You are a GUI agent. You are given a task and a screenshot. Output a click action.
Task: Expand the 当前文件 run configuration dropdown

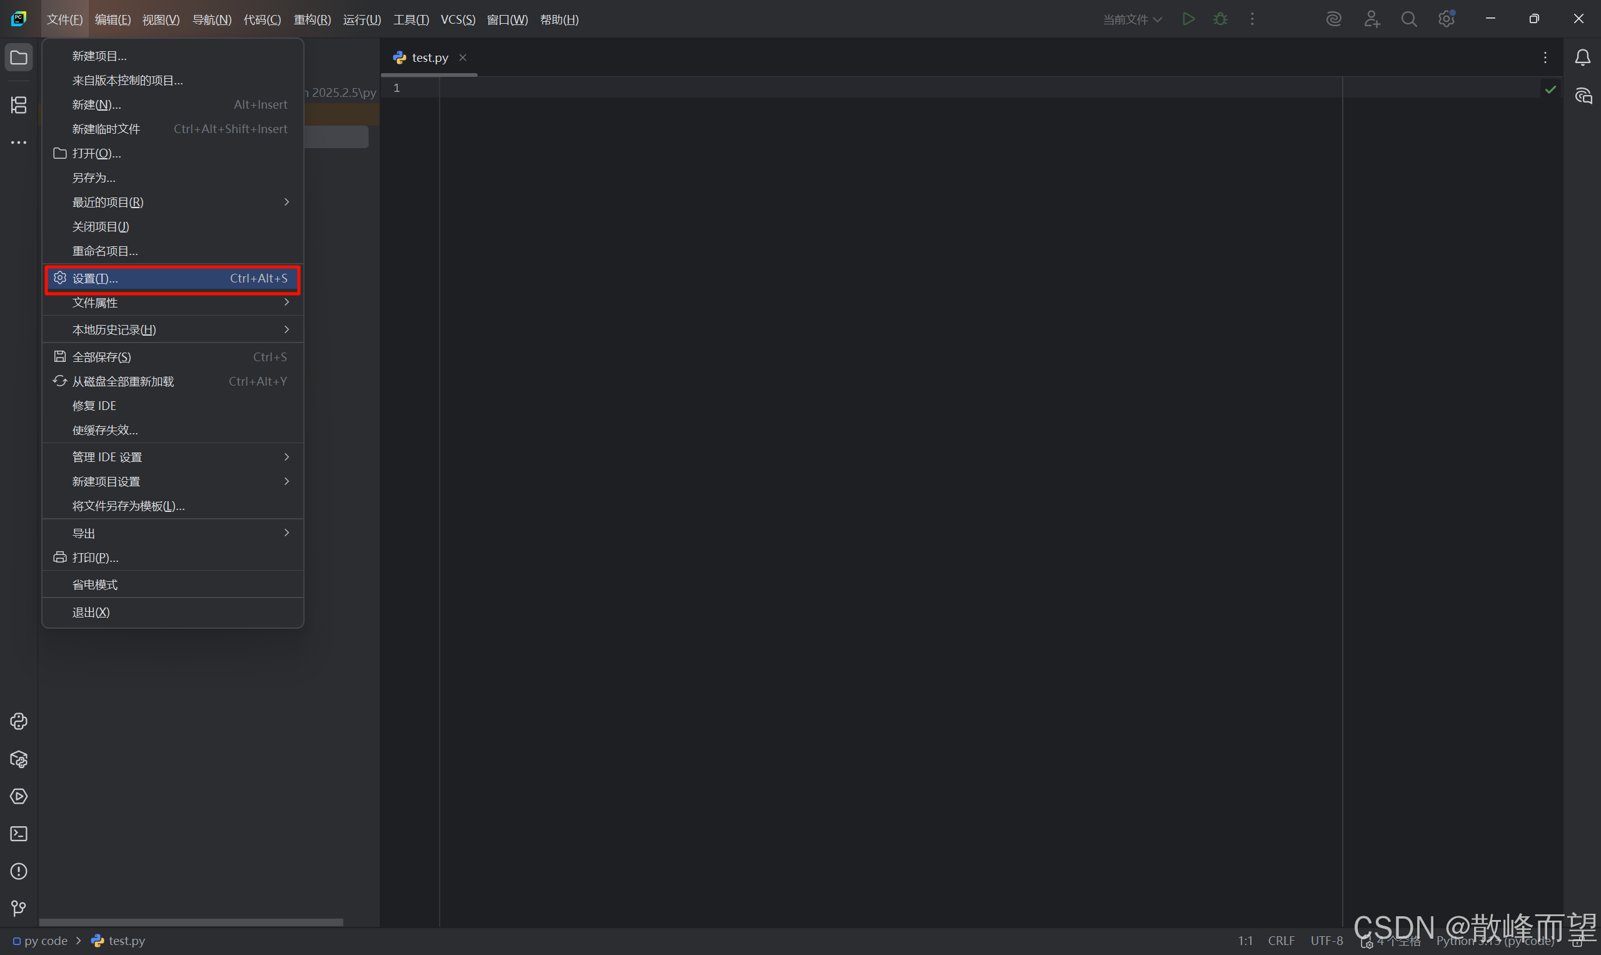pos(1133,19)
